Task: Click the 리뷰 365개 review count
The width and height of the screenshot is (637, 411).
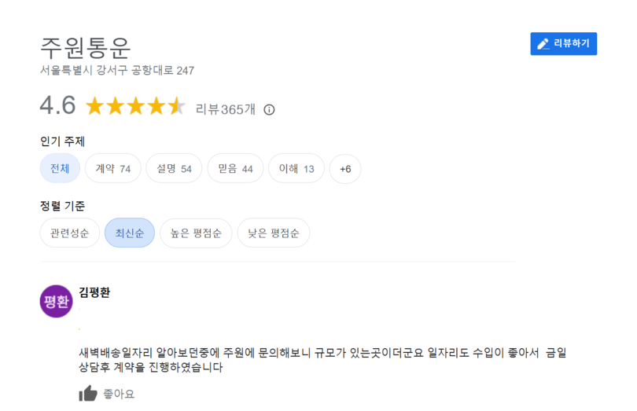Action: [x=226, y=109]
